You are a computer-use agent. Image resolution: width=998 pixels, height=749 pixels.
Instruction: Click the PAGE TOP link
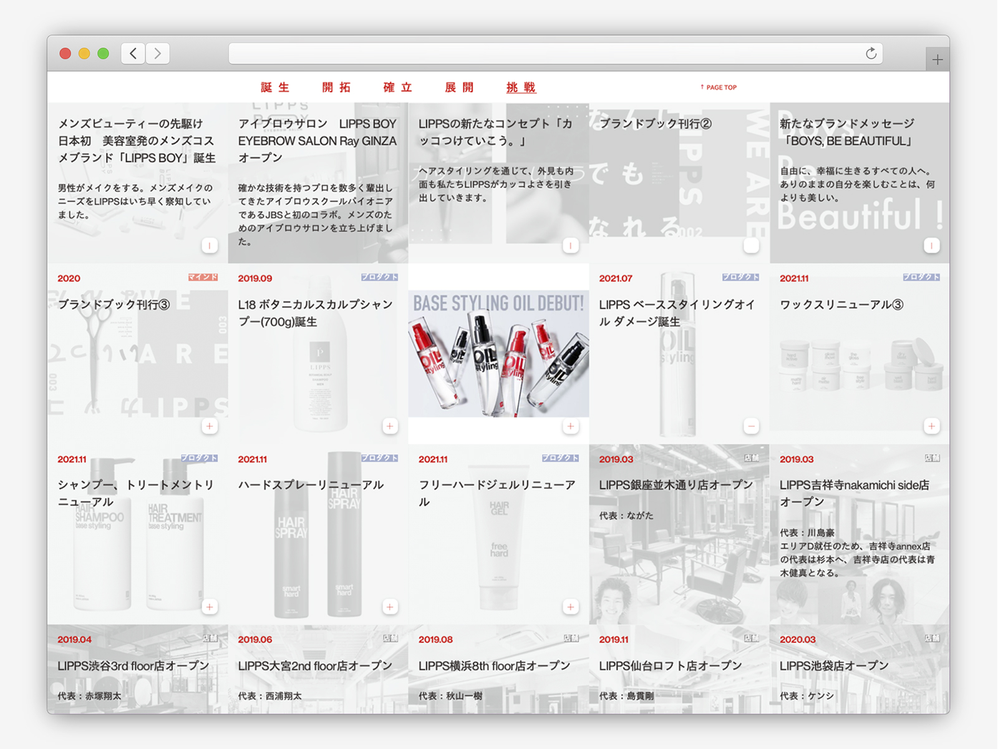719,87
